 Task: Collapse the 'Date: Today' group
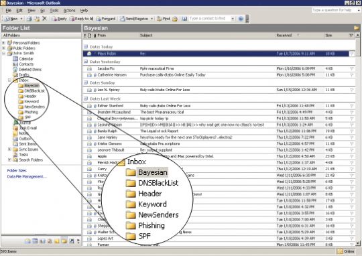click(86, 47)
